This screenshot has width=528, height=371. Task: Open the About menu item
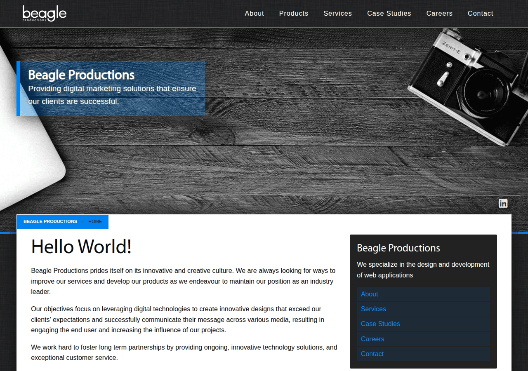coord(254,14)
